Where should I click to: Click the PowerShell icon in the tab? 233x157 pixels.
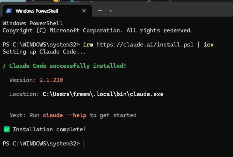(x=9, y=11)
